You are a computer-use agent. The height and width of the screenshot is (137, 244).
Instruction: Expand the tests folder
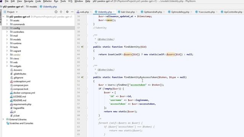[x=7, y=47]
